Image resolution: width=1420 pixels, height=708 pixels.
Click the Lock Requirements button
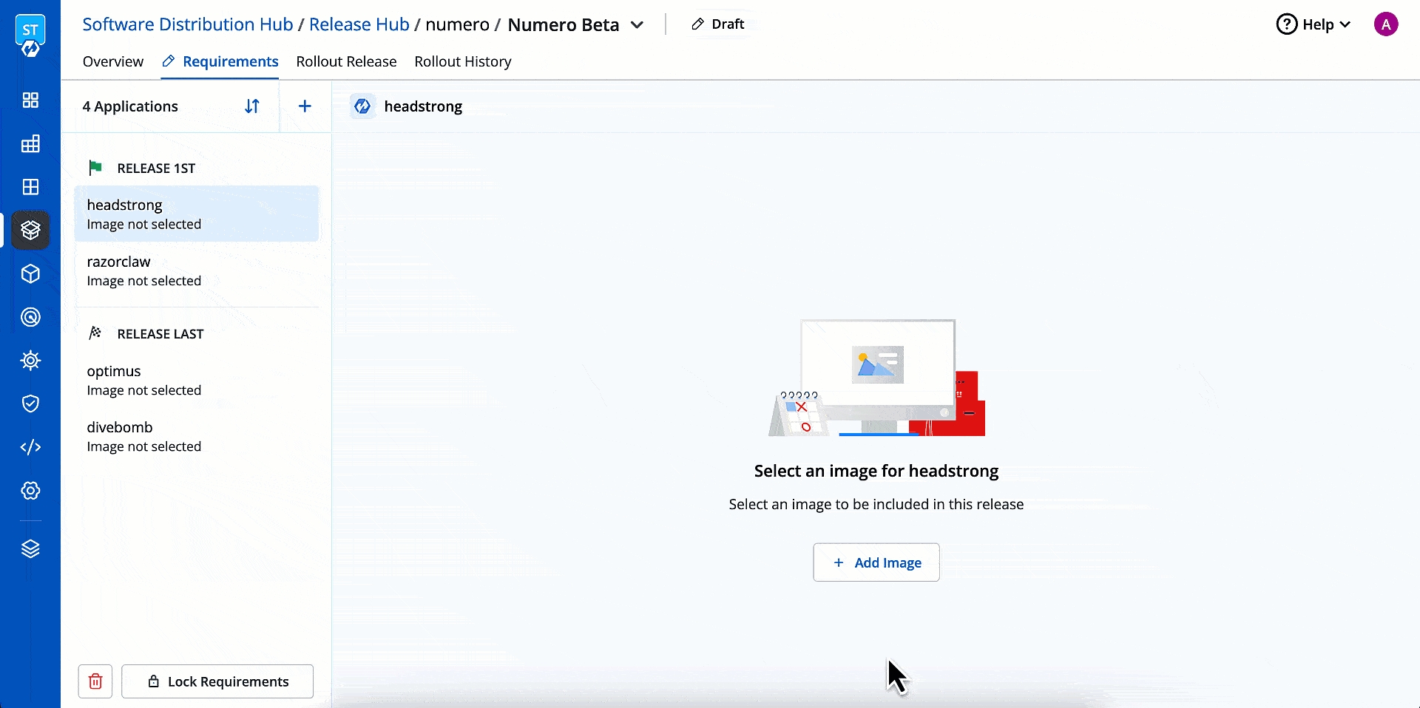click(217, 681)
